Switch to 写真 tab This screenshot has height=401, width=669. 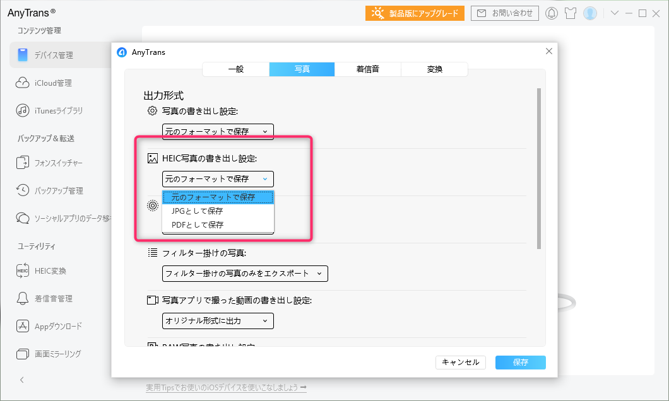302,69
